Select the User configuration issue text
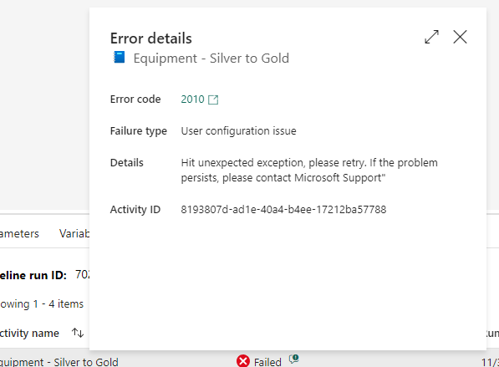This screenshot has height=367, width=499. [238, 130]
